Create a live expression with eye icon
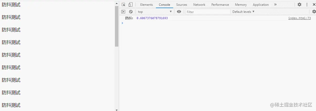The height and width of the screenshot is (111, 316). point(179,12)
